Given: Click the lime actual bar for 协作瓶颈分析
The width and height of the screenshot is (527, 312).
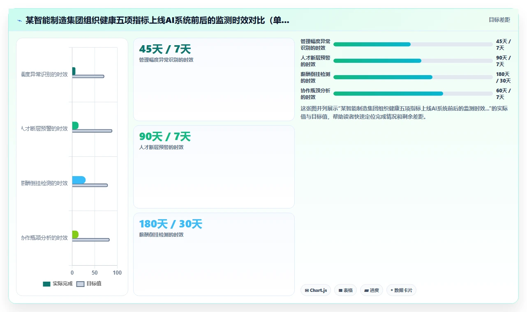Looking at the screenshot, I should [75, 234].
